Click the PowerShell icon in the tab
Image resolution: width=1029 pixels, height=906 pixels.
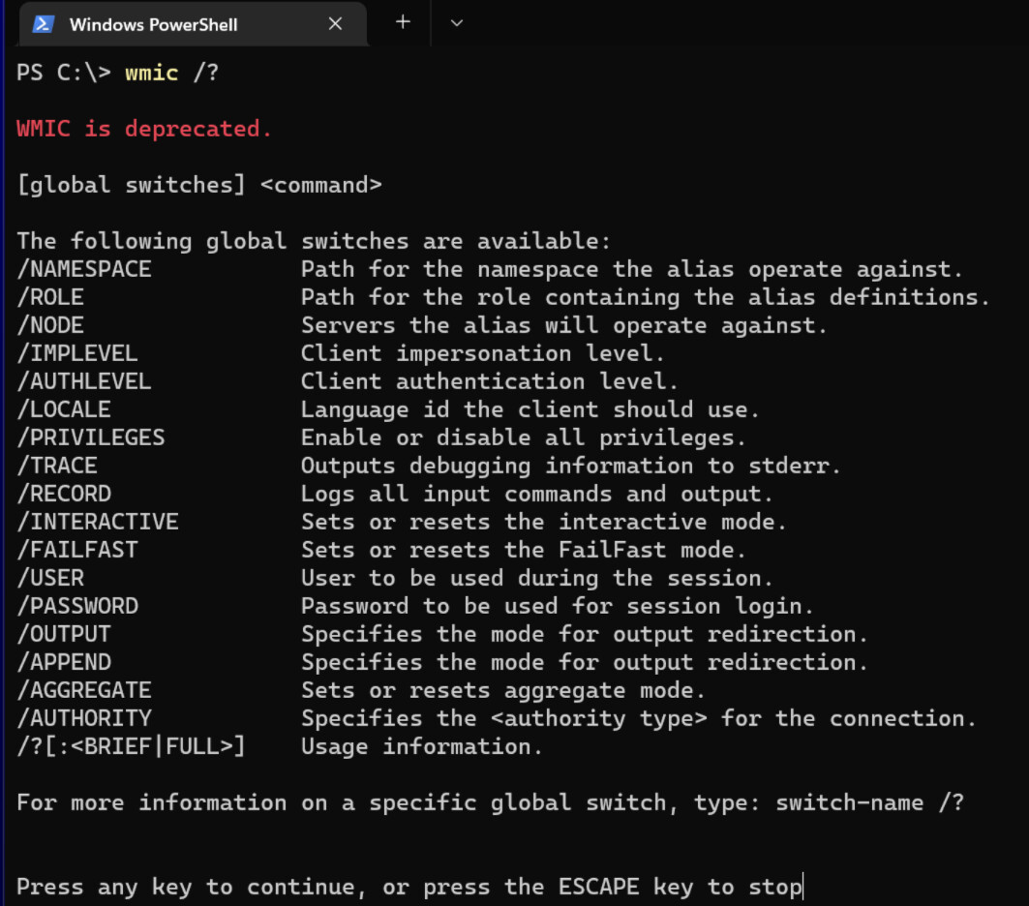pos(44,24)
